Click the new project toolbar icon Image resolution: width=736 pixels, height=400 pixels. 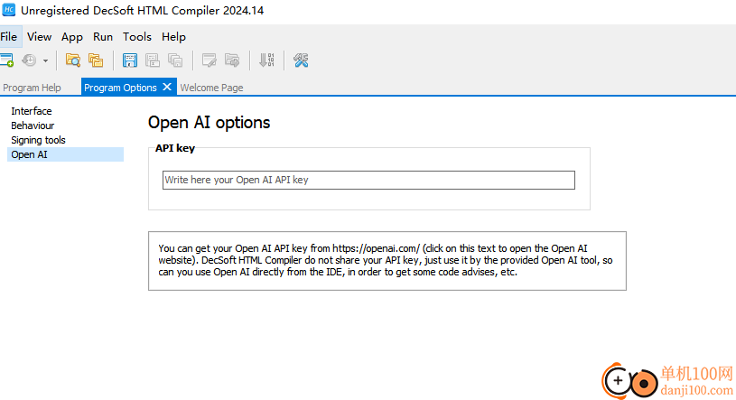coord(6,60)
